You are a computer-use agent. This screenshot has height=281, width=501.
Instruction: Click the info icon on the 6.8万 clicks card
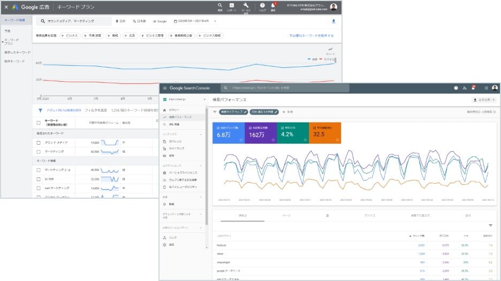point(241,140)
